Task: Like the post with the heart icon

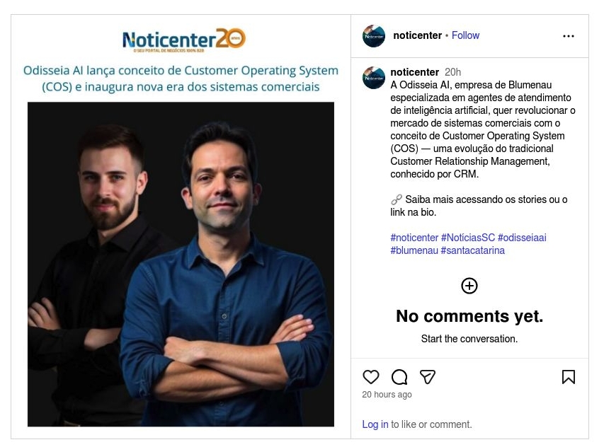Action: click(x=370, y=376)
